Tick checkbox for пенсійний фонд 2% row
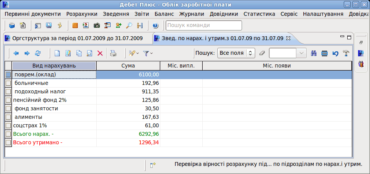This screenshot has width=370, height=174. [8, 100]
